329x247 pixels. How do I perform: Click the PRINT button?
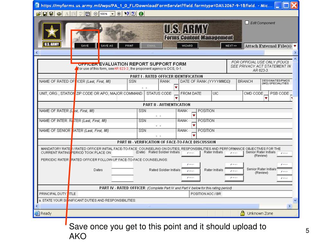point(129,46)
